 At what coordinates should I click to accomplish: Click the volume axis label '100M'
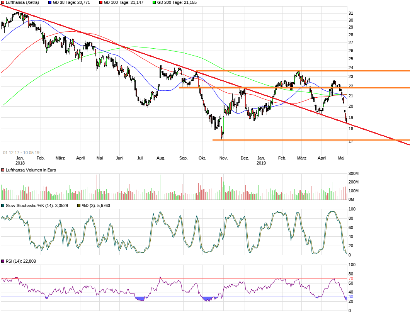pos(354,190)
